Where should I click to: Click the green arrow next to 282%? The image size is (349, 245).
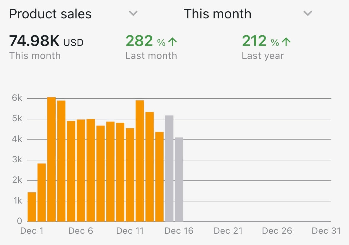click(x=172, y=42)
